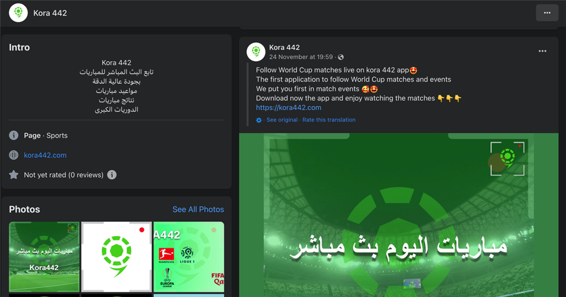Open the white logo photo thumbnail
Image resolution: width=566 pixels, height=297 pixels.
(x=117, y=257)
